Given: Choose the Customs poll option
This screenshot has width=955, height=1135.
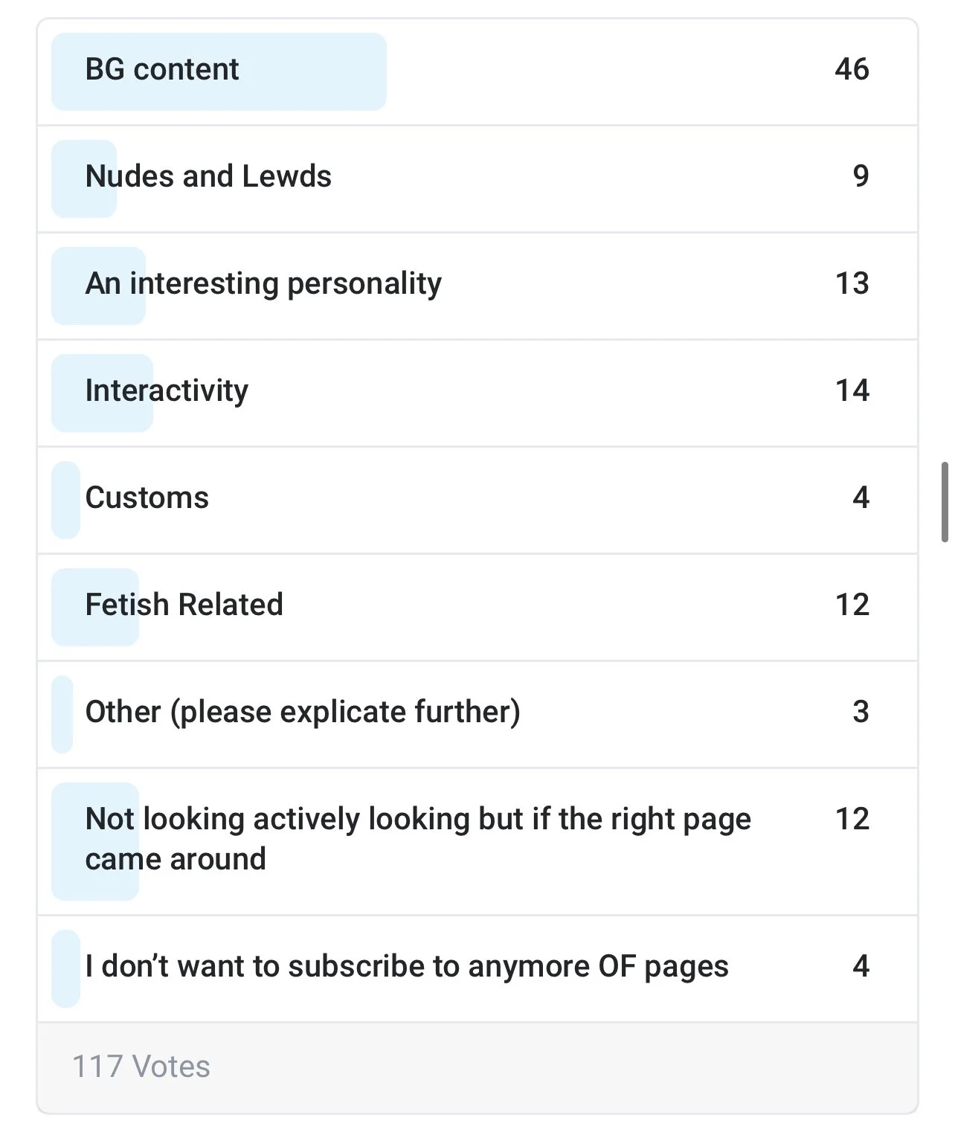Looking at the screenshot, I should (477, 500).
